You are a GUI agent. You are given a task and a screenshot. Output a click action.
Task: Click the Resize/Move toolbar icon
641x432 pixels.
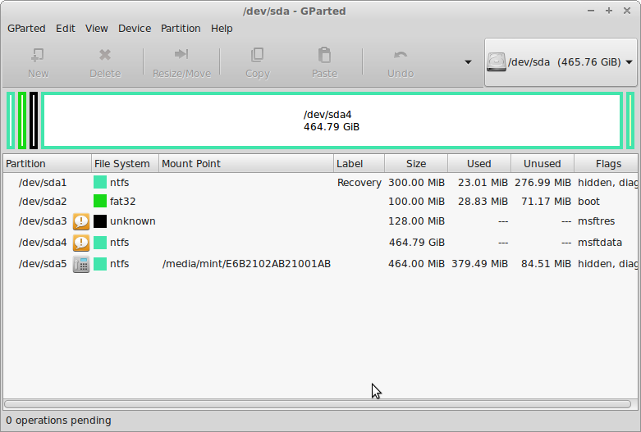(181, 54)
